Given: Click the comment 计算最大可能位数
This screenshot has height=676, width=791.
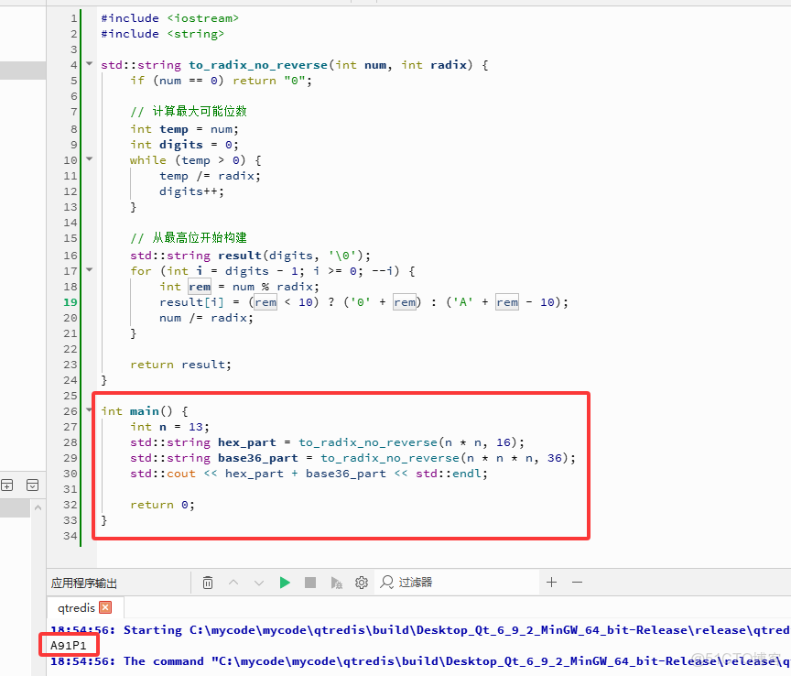Looking at the screenshot, I should (x=189, y=111).
